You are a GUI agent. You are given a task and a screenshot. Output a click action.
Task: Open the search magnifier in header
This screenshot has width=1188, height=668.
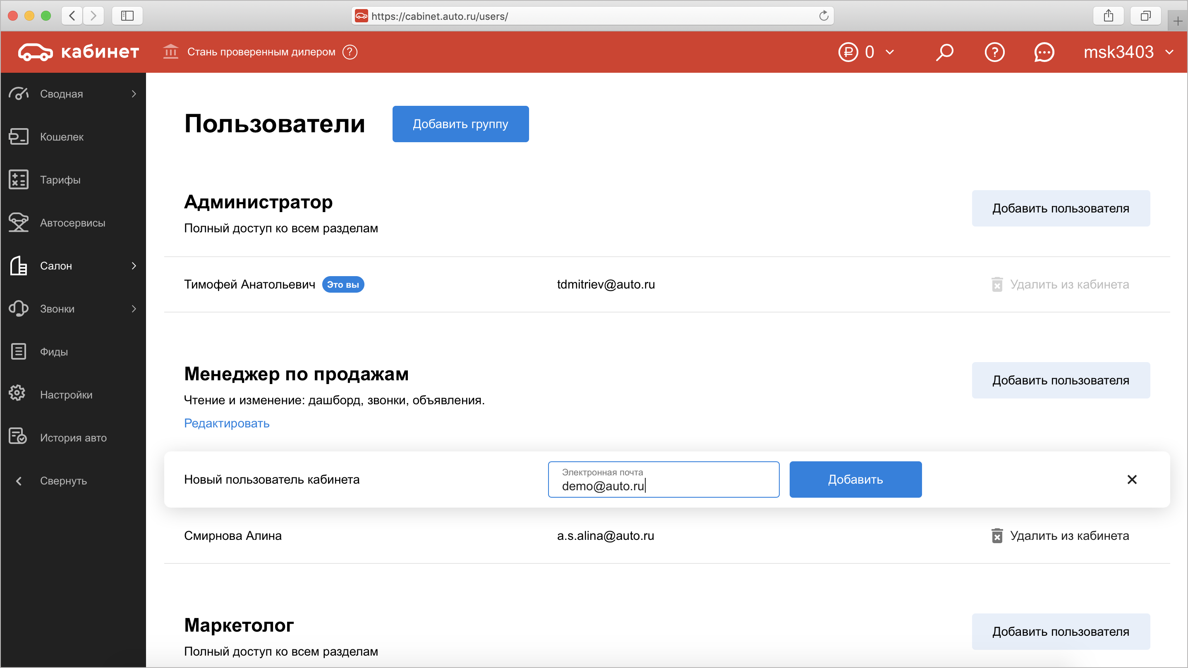[944, 52]
